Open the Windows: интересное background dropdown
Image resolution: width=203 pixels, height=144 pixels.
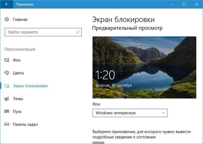coord(130,113)
